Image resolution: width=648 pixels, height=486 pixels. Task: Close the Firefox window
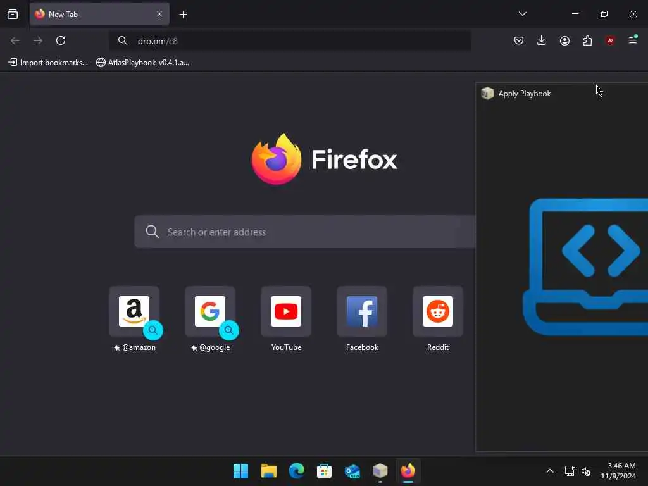point(633,14)
